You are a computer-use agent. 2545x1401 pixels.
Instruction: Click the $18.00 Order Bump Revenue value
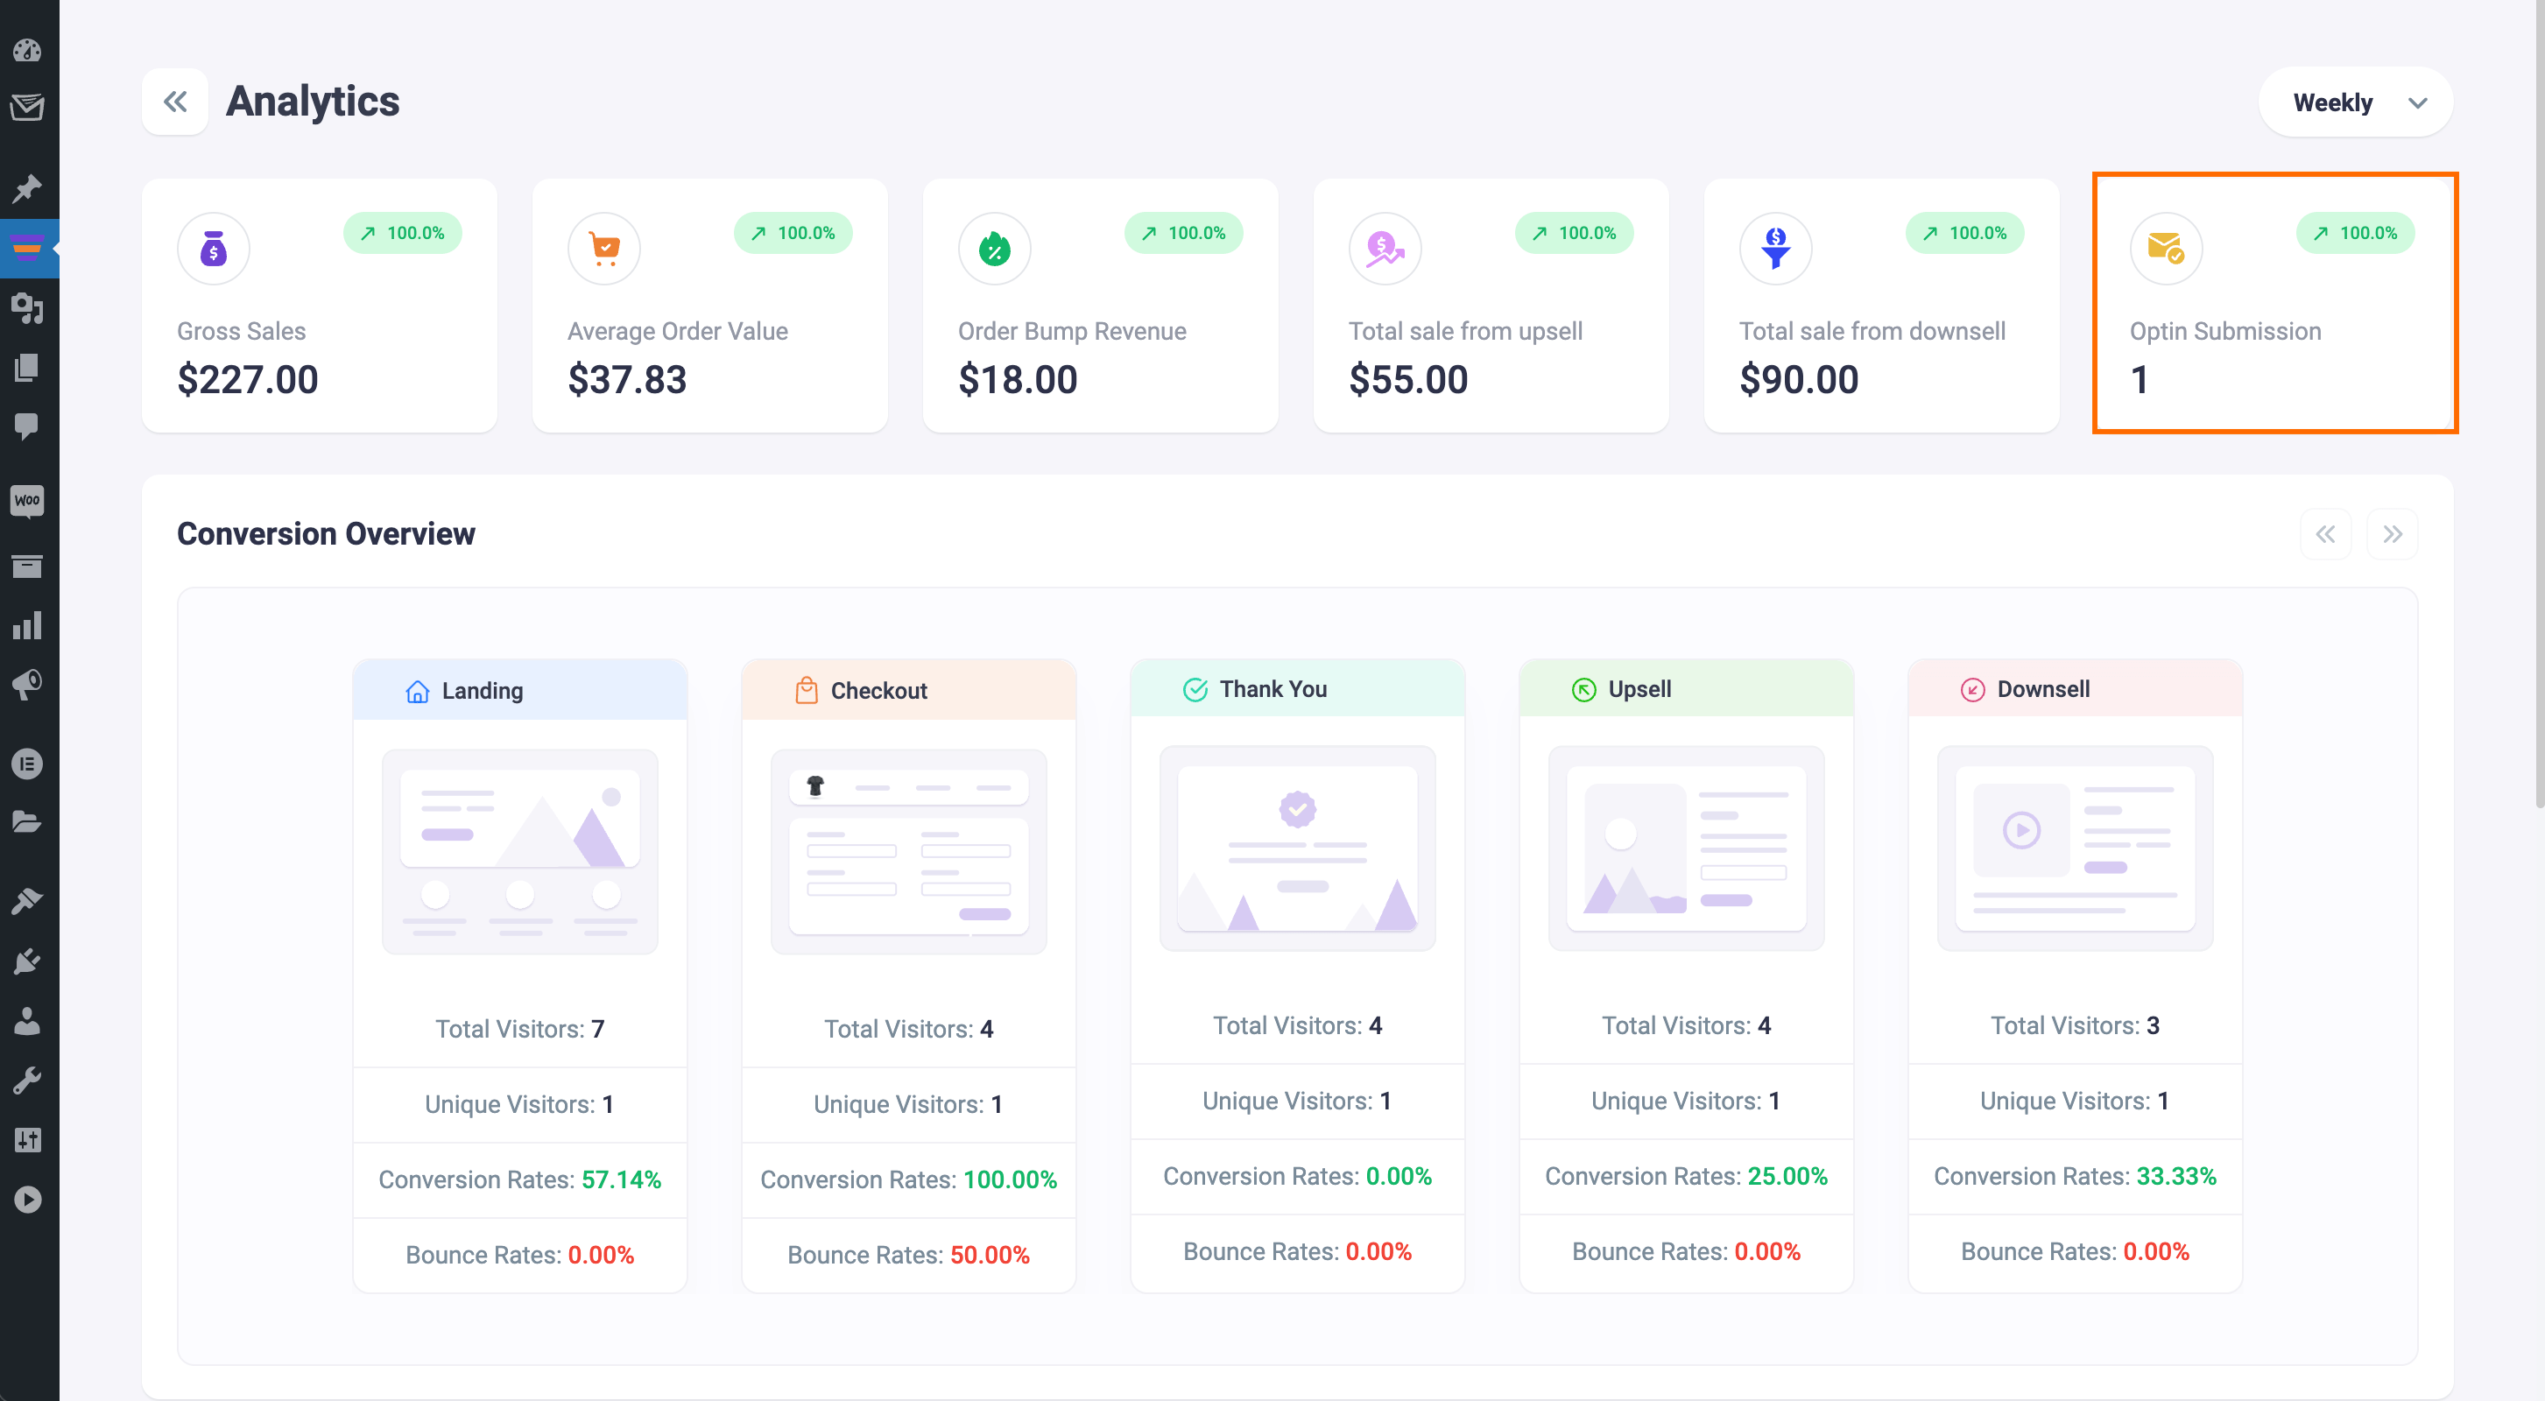tap(1018, 379)
